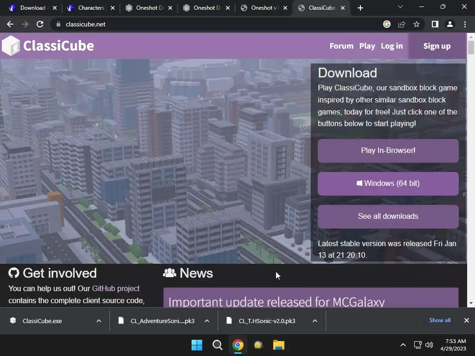Click the padlock site info icon

click(x=58, y=24)
